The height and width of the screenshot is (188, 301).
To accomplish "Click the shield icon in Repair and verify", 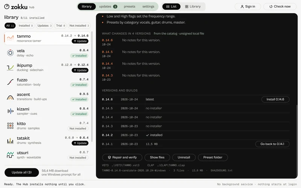I will click(x=109, y=158).
